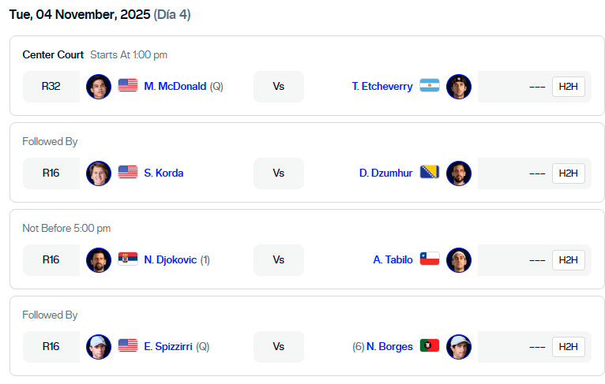Image resolution: width=605 pixels, height=384 pixels.
Task: Click the USA flag beside E. Spizzirri
Action: [x=128, y=346]
